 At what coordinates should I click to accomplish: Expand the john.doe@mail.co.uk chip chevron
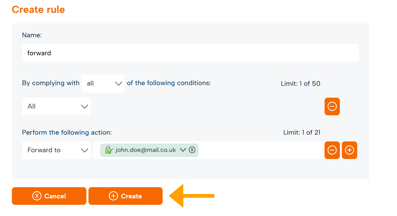click(183, 150)
